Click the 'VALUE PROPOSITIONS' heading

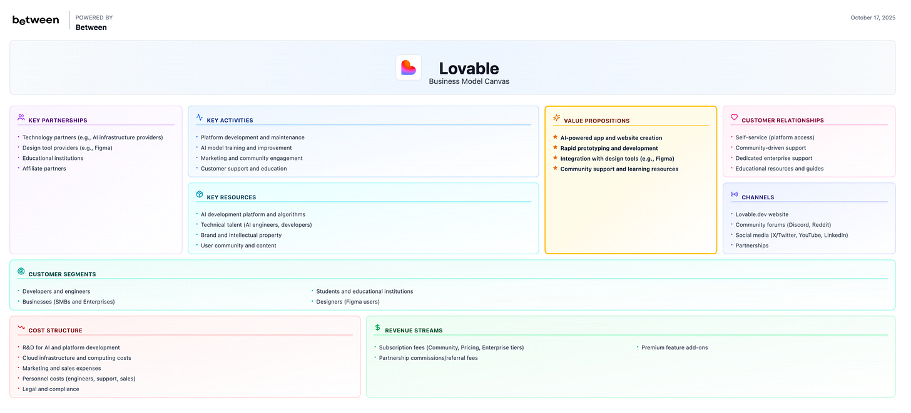click(x=597, y=121)
